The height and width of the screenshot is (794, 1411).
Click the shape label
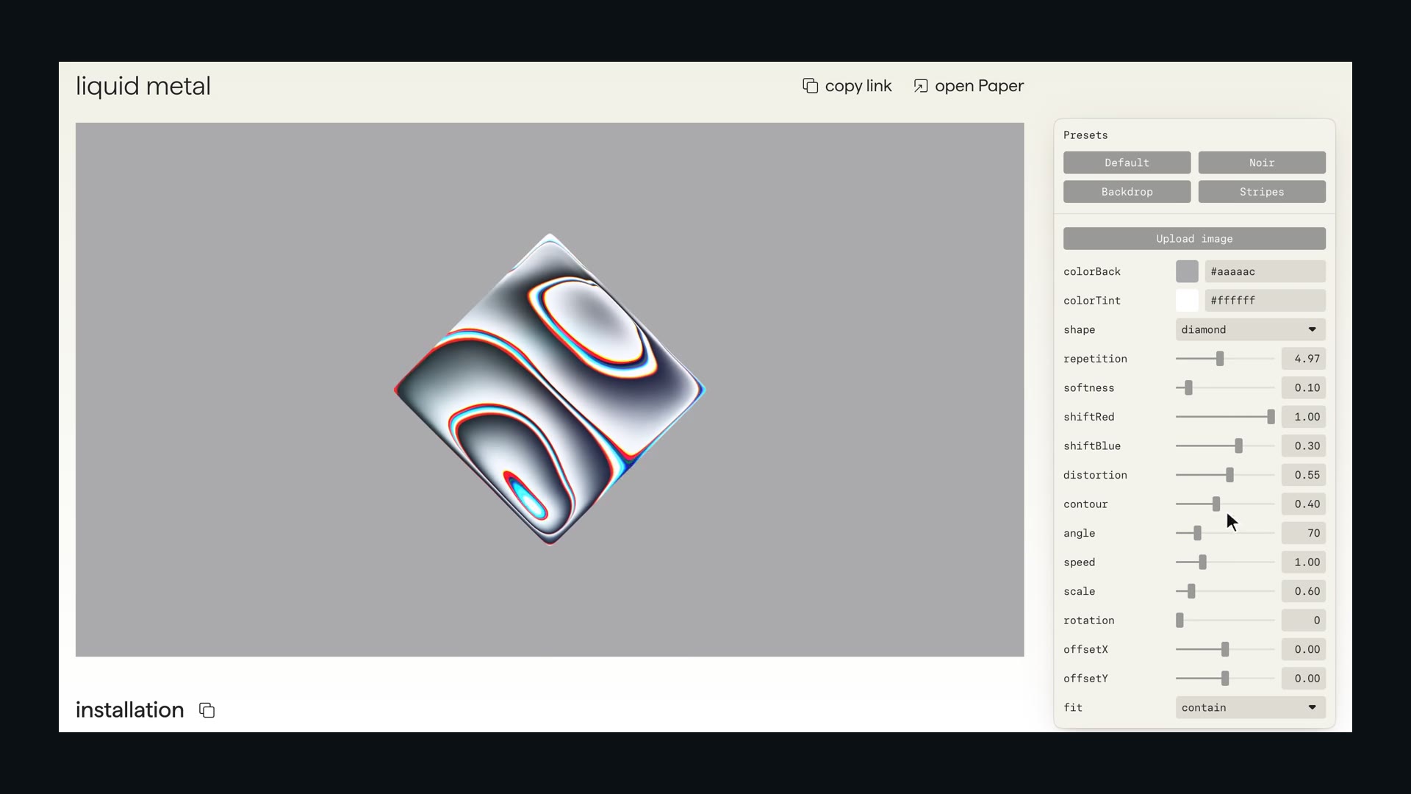coord(1080,329)
